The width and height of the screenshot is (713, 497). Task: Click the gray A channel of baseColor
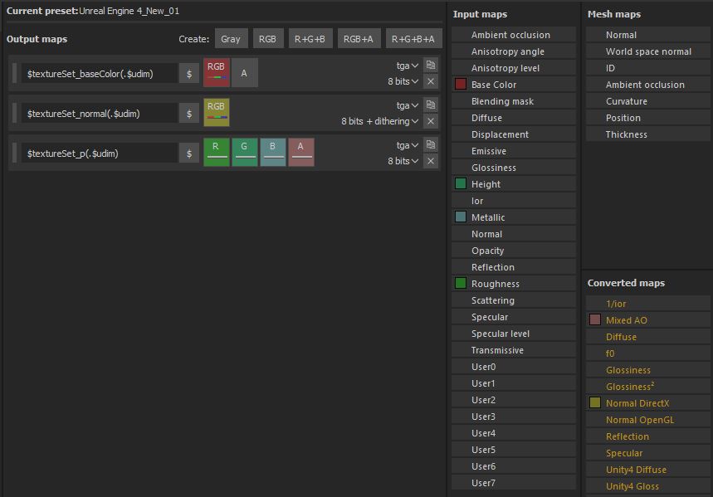[x=245, y=72]
